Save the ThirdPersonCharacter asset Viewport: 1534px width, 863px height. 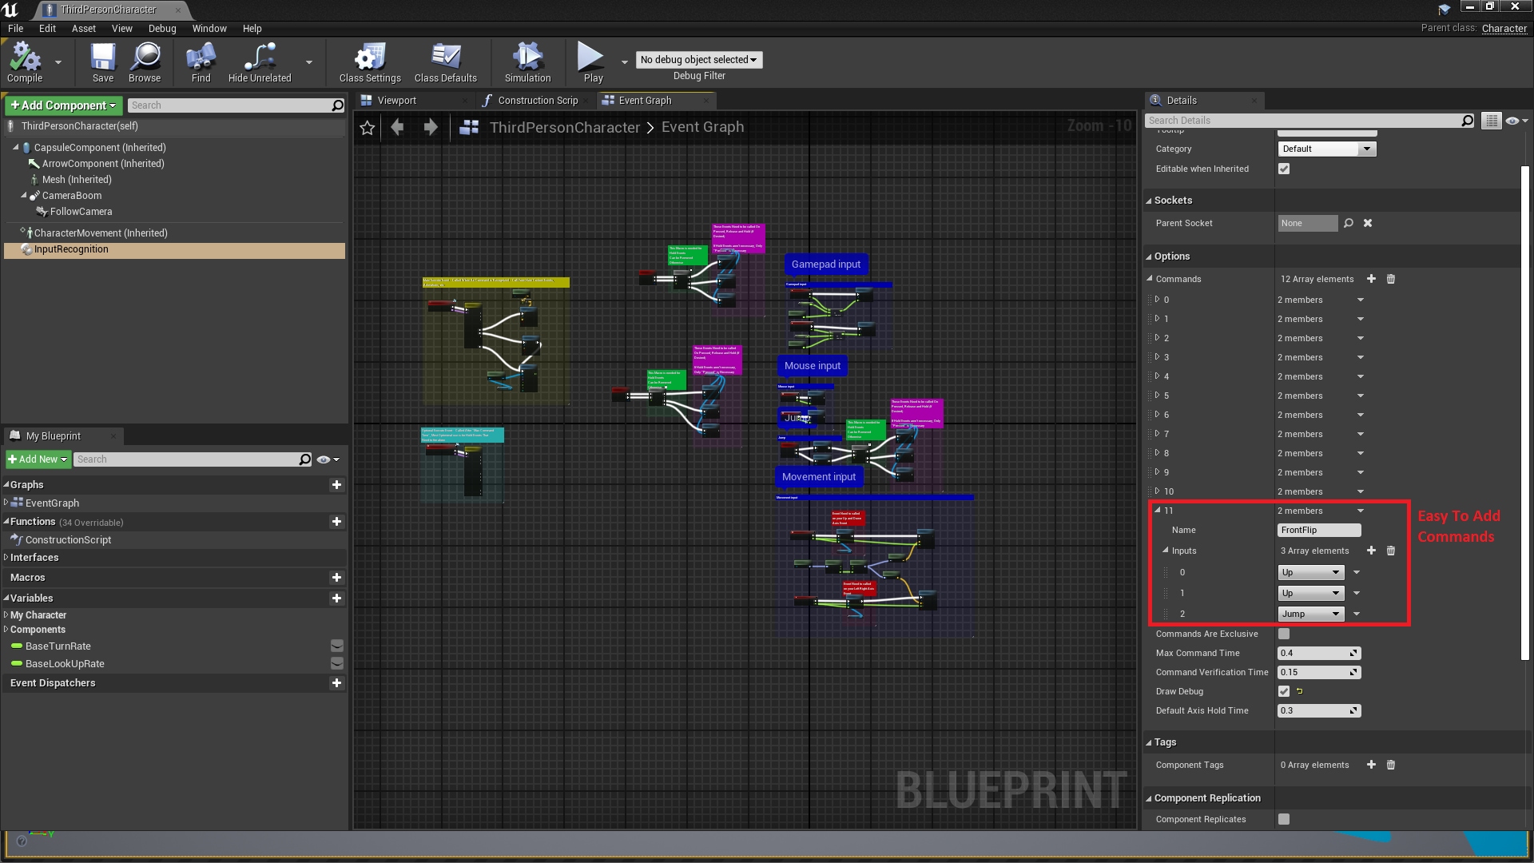[101, 62]
